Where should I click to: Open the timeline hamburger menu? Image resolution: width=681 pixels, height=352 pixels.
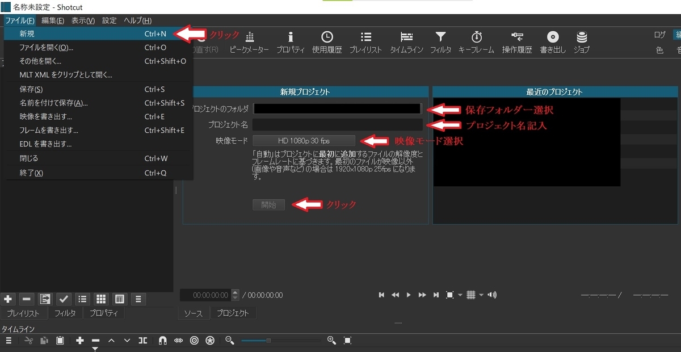coord(8,340)
